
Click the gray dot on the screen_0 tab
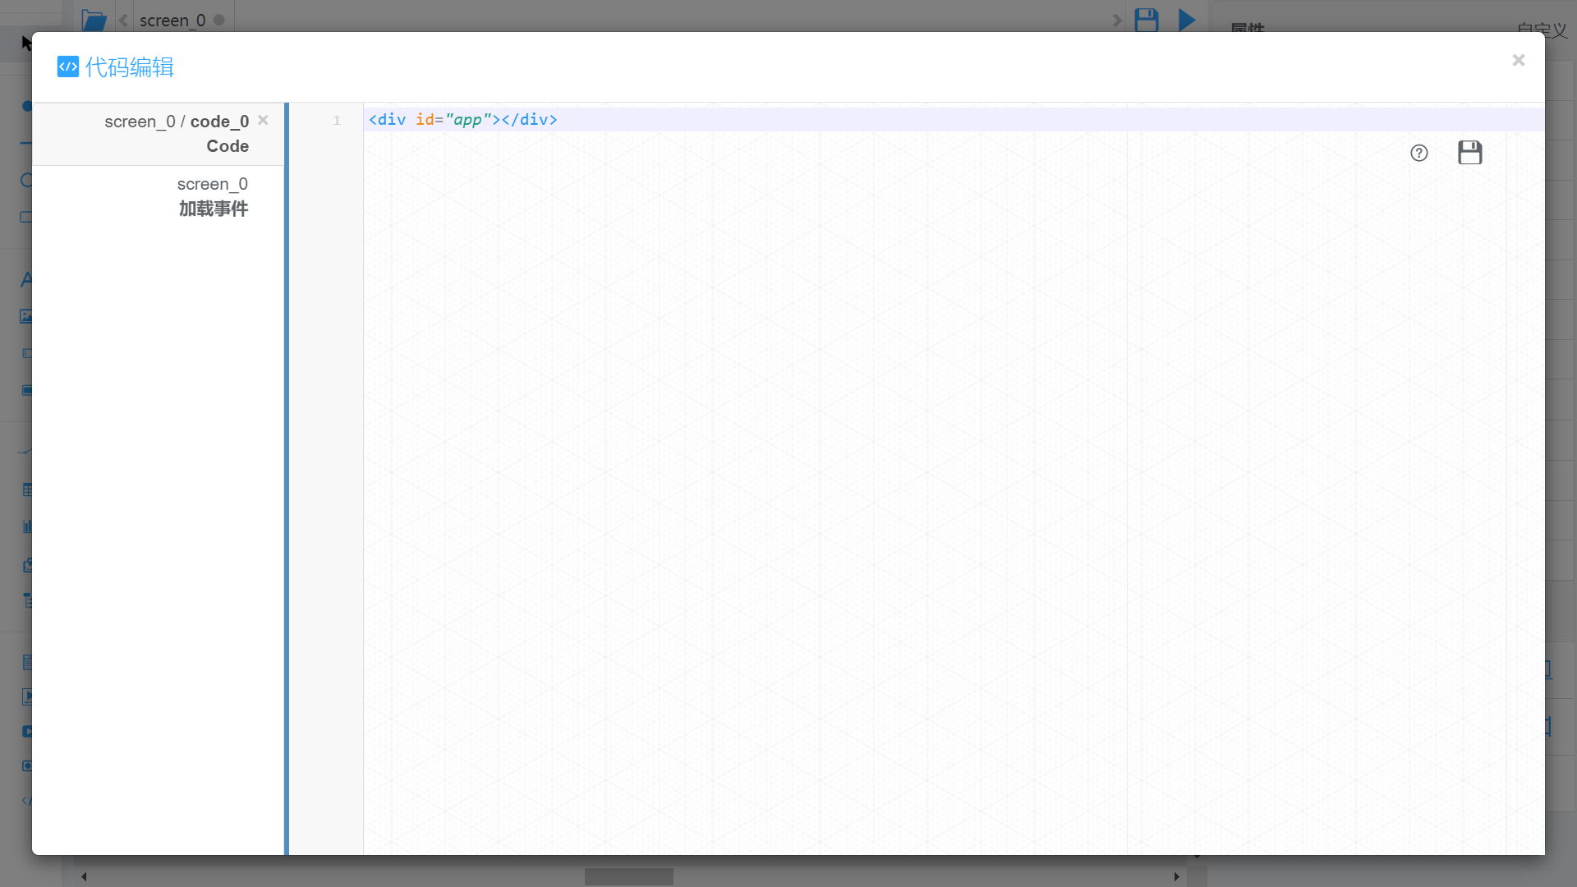(x=219, y=20)
